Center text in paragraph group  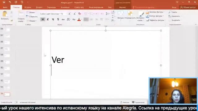coord(91,19)
